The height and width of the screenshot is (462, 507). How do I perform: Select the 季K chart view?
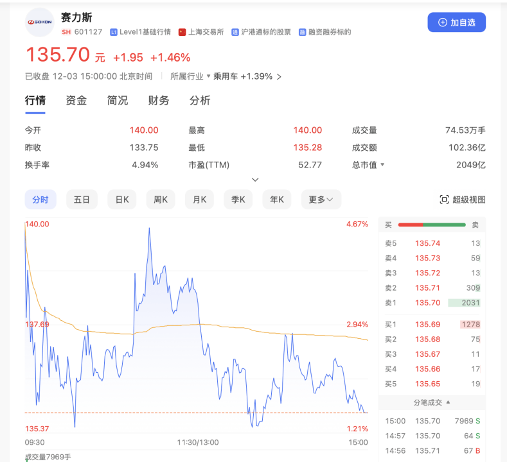238,200
